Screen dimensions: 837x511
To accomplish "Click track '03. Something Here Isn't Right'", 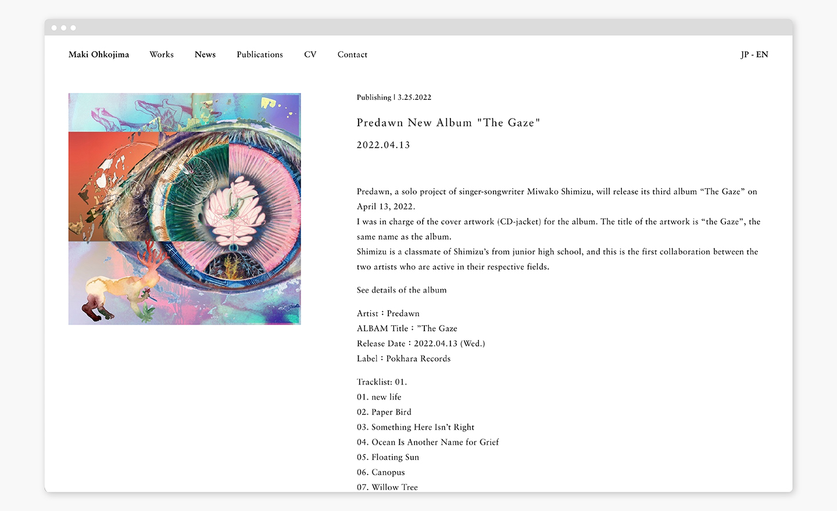I will point(416,427).
